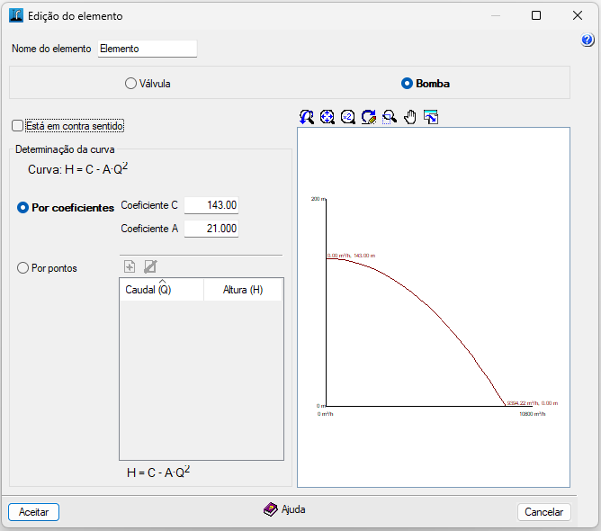
Task: Click the 200 m axis label
Action: (318, 199)
